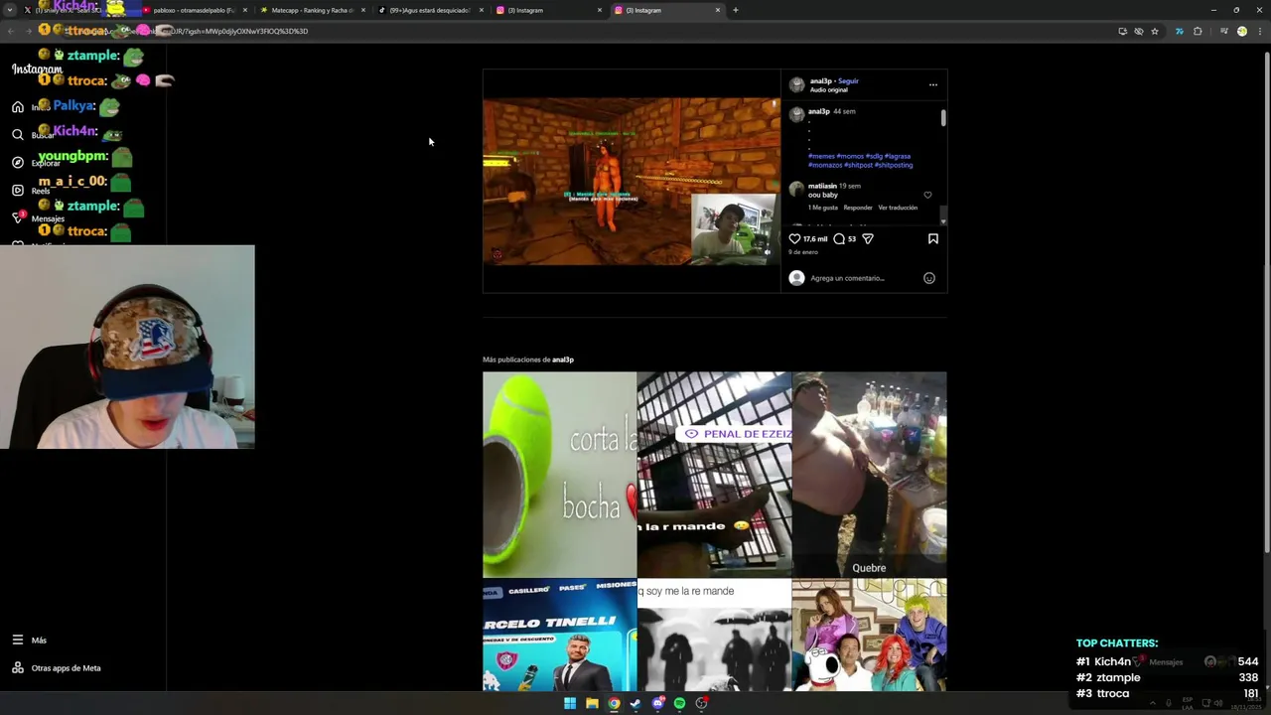Open the system tray hidden icons chevron
This screenshot has width=1271, height=715.
point(1152,703)
